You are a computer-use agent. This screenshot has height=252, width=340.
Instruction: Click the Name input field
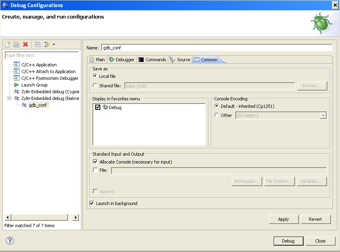click(217, 48)
